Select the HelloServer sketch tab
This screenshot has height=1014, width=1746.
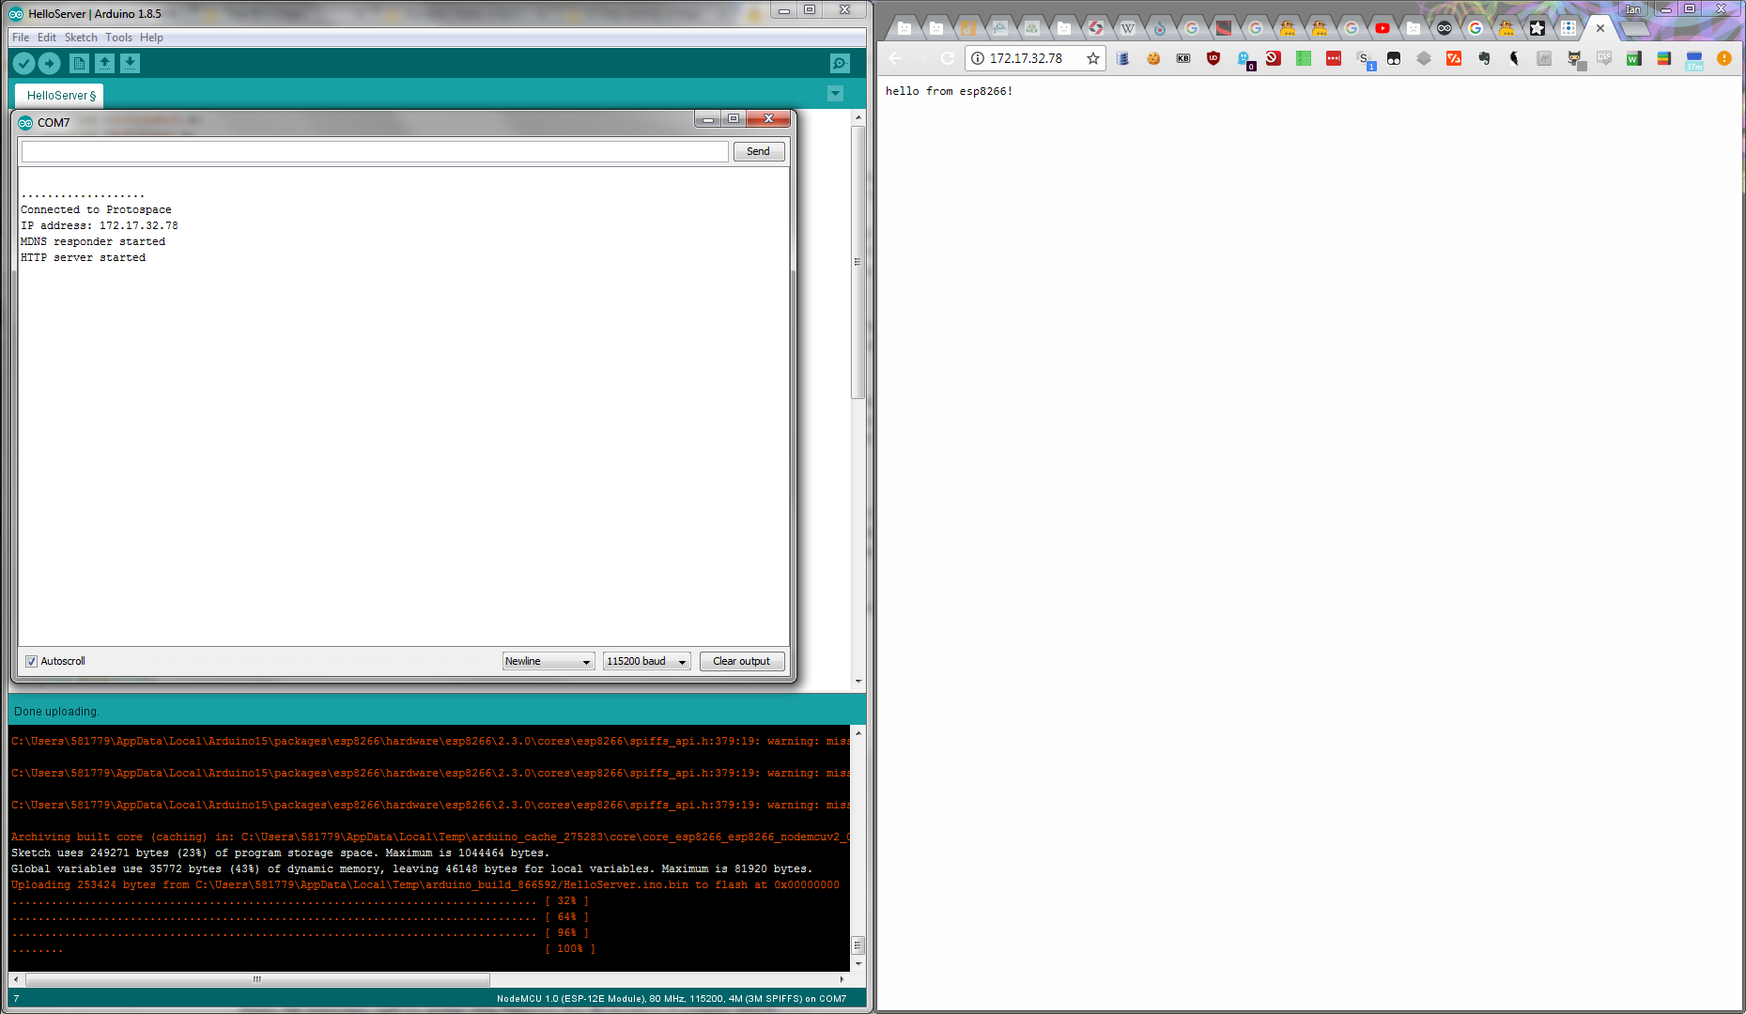click(x=60, y=96)
